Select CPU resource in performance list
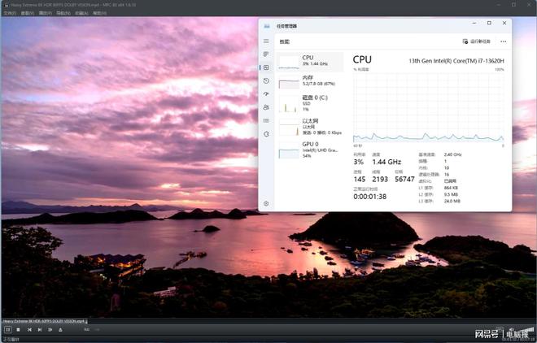This screenshot has height=343, width=537. (x=310, y=62)
